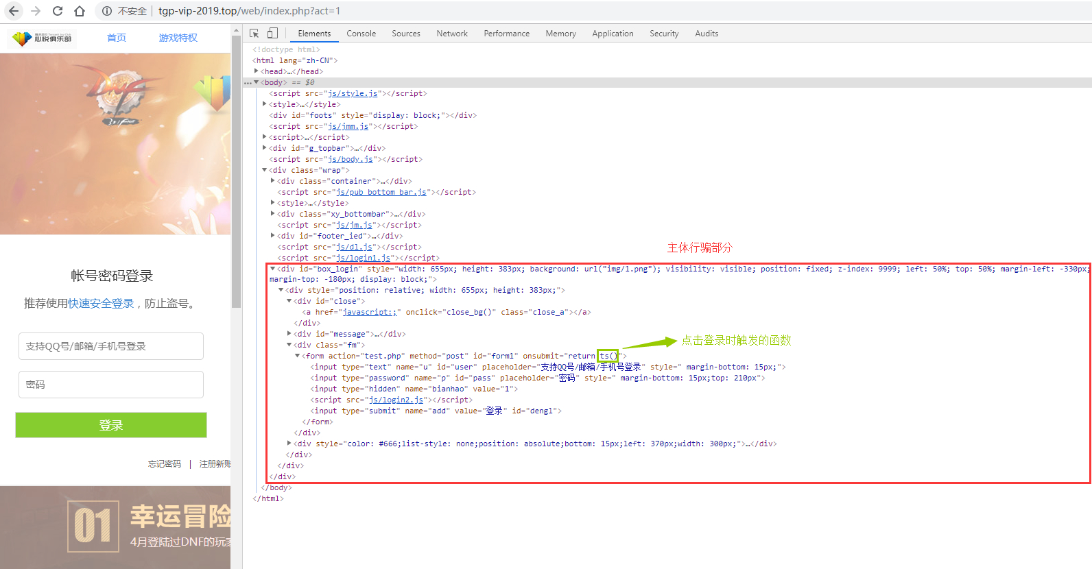This screenshot has height=569, width=1092.
Task: Toggle the device toolbar icon
Action: [x=272, y=33]
